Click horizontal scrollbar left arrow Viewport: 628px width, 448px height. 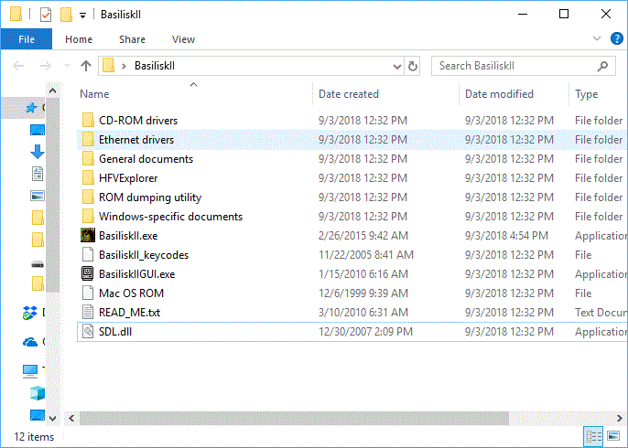click(x=71, y=419)
